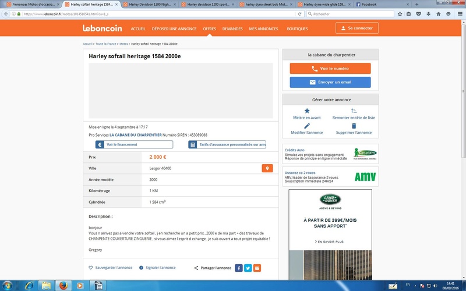
Task: Click Voir le financement button
Action: (134, 144)
